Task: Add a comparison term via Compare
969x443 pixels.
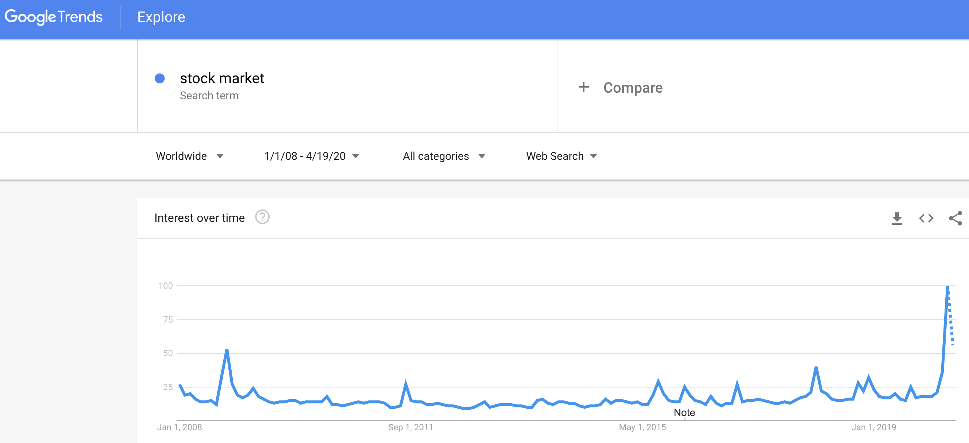Action: (x=633, y=88)
